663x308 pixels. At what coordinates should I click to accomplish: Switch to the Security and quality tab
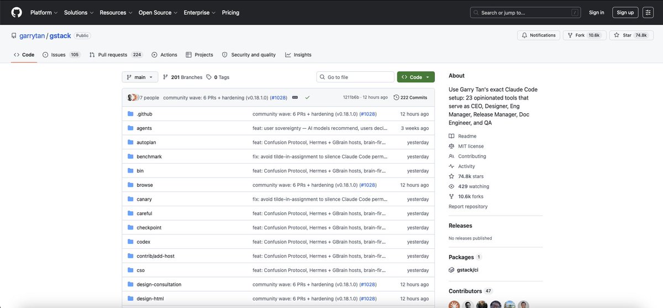[x=249, y=55]
